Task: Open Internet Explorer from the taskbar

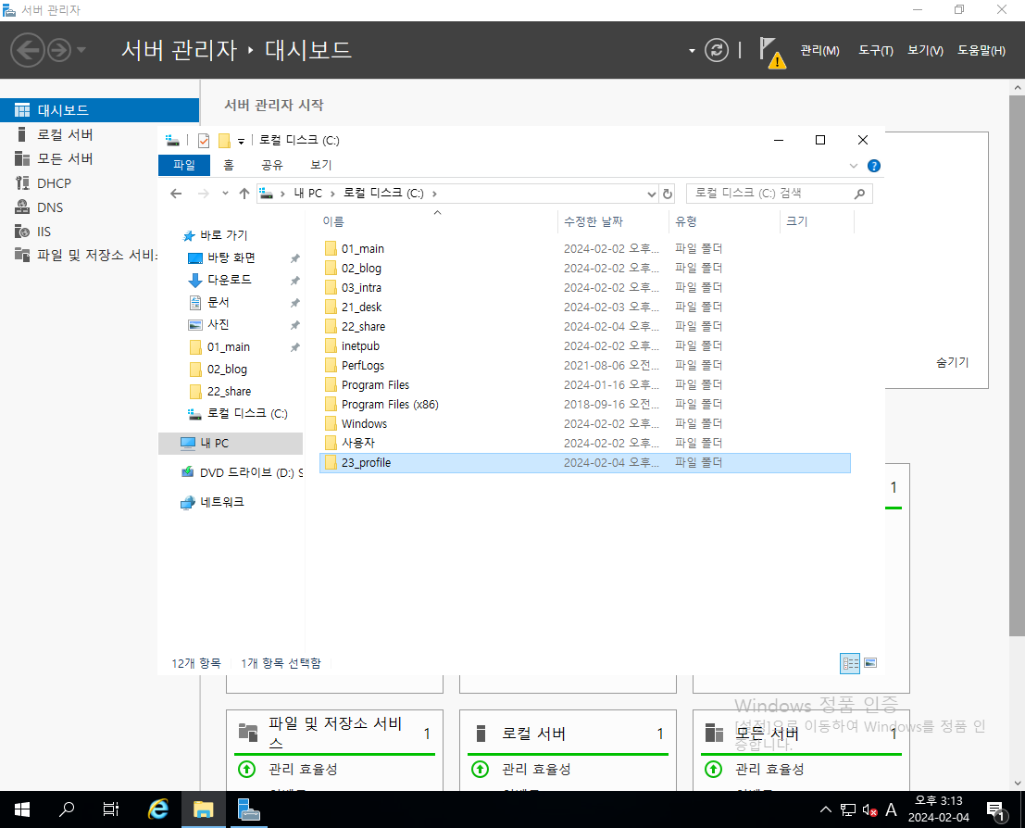Action: pos(157,809)
